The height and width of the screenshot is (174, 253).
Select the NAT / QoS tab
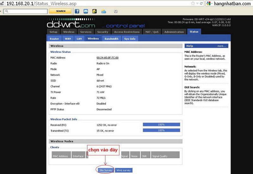point(152,32)
